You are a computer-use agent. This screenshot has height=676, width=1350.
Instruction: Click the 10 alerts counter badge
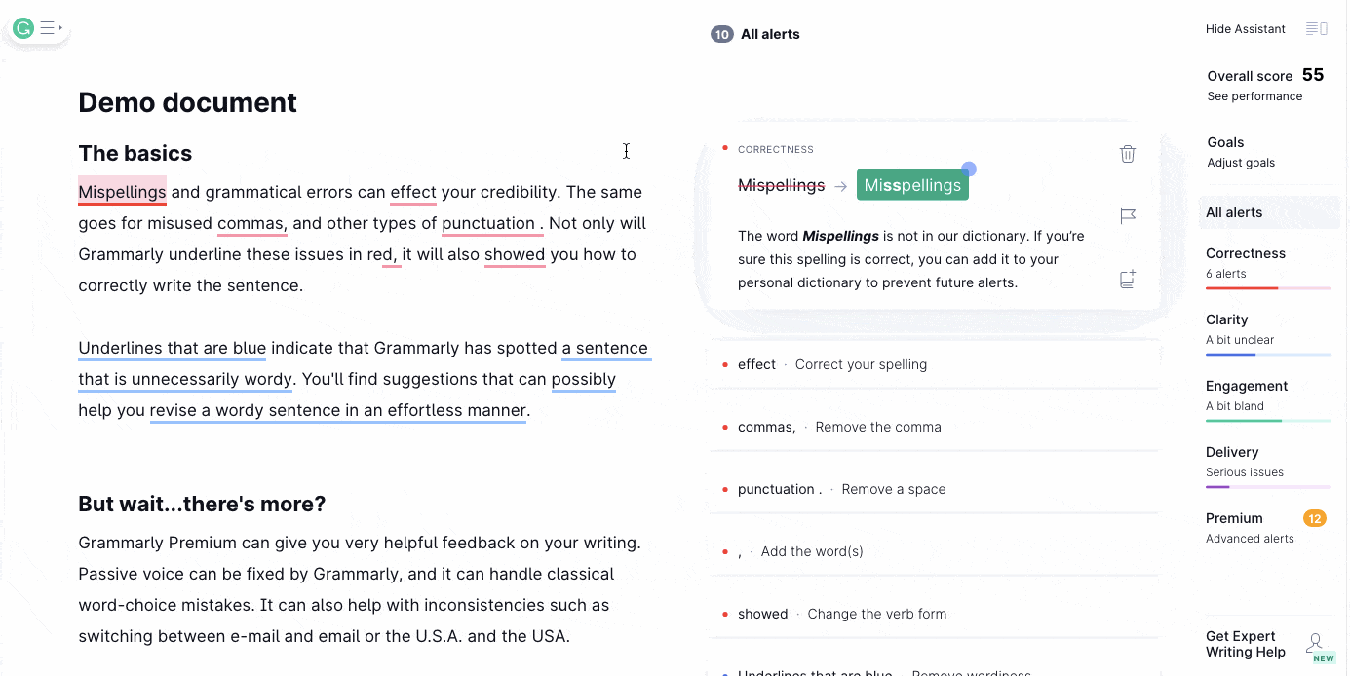coord(721,34)
